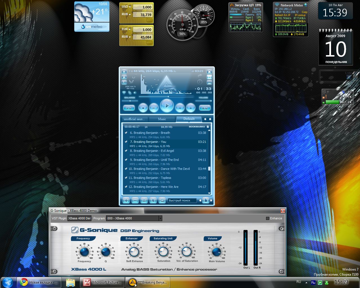Start playback with the AIMP play button
Screen dimensions: 360x288
click(167, 106)
